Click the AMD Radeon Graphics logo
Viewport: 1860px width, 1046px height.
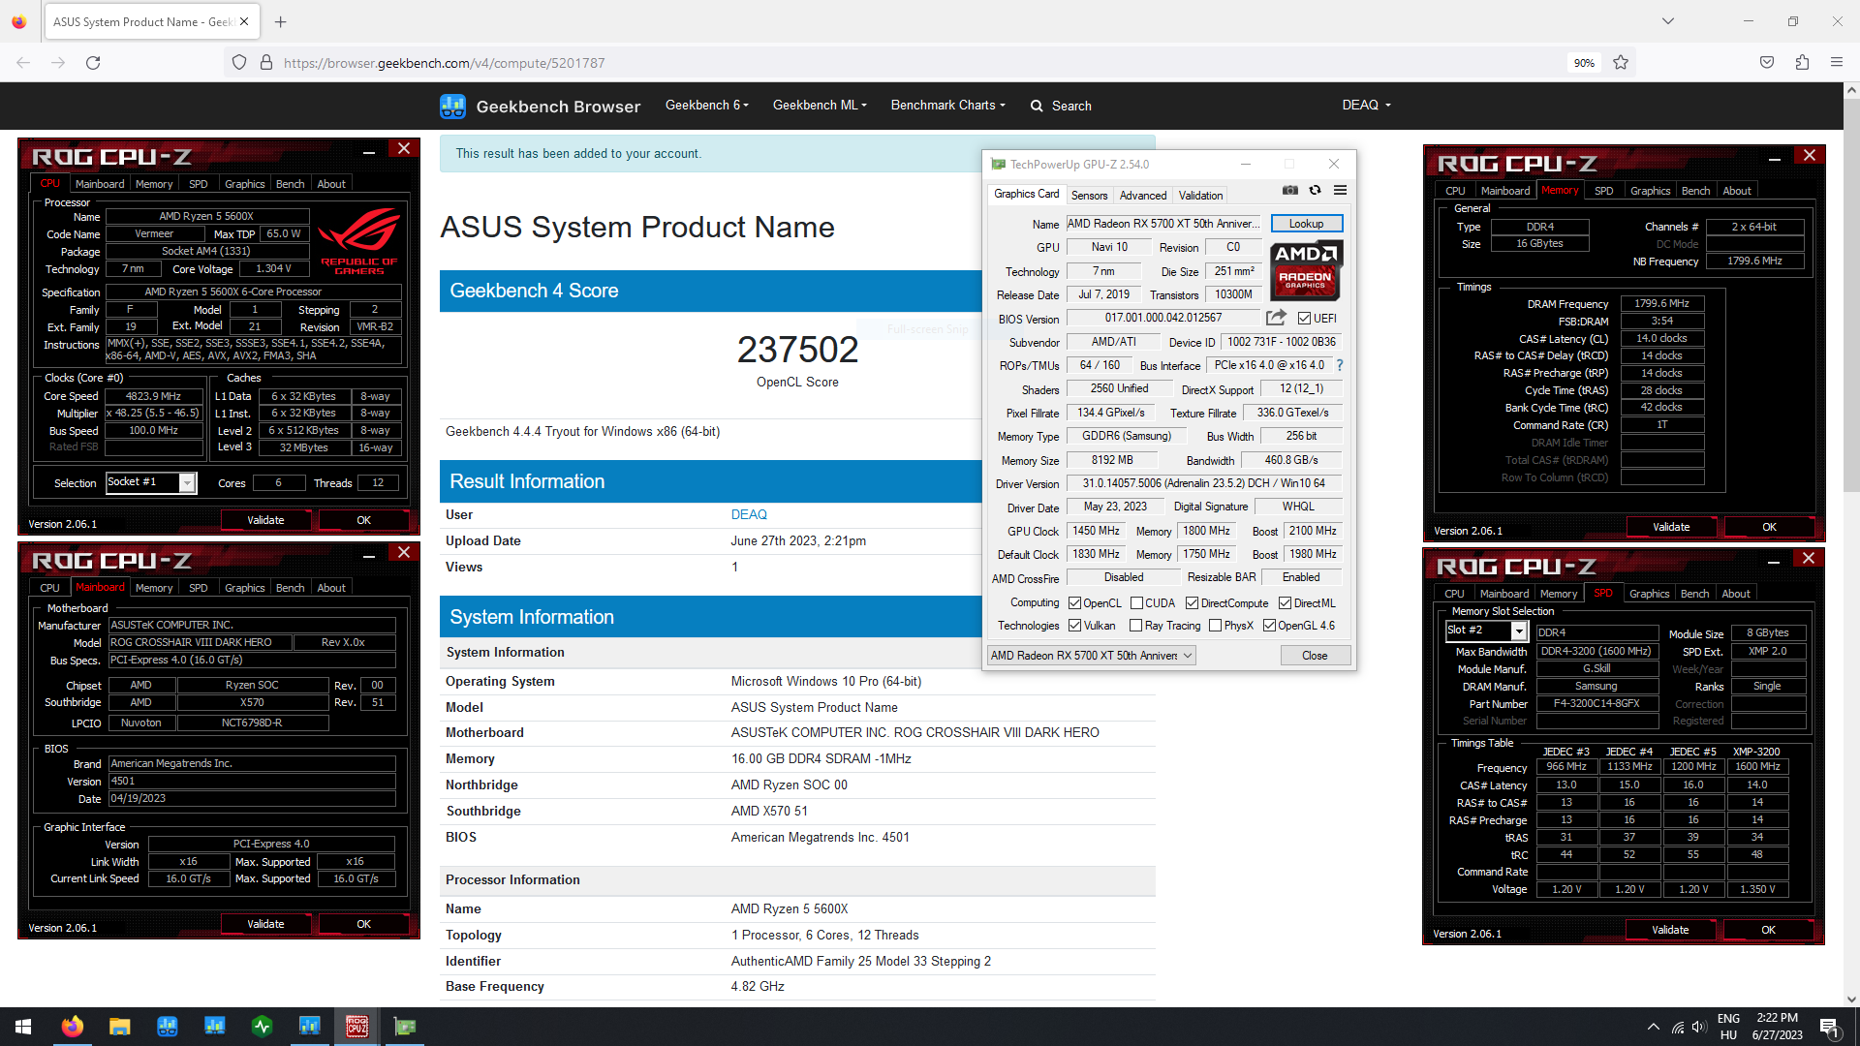(x=1305, y=270)
